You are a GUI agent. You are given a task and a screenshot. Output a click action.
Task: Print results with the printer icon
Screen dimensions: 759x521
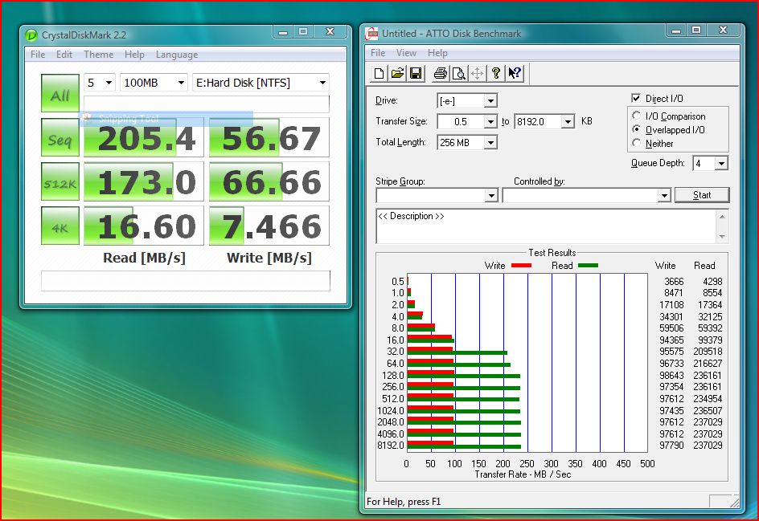(x=440, y=74)
